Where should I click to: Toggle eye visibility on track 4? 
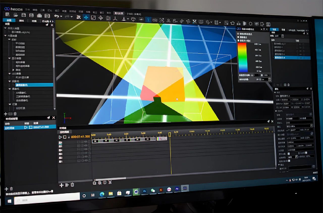click(86, 149)
